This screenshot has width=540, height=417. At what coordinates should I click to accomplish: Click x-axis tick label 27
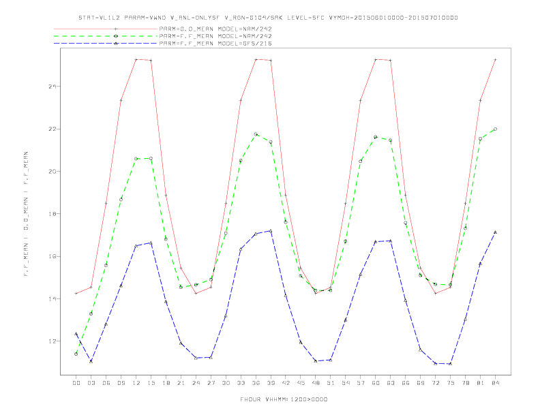click(x=211, y=383)
